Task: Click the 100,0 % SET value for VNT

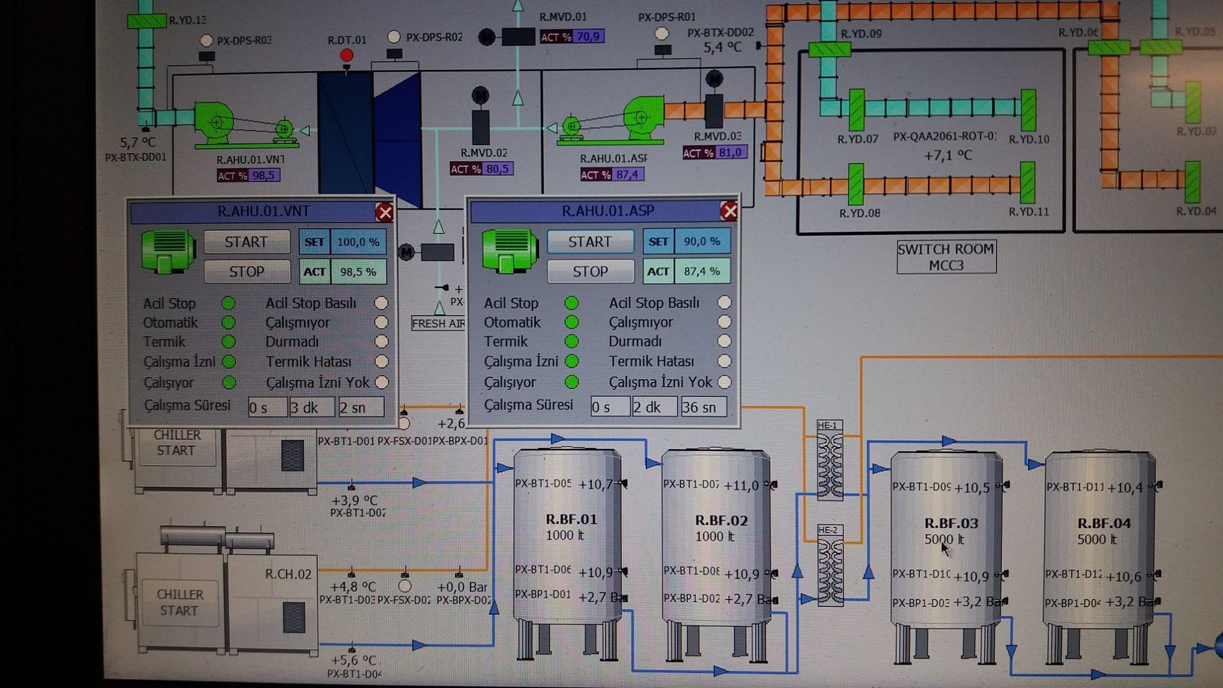Action: click(x=358, y=242)
